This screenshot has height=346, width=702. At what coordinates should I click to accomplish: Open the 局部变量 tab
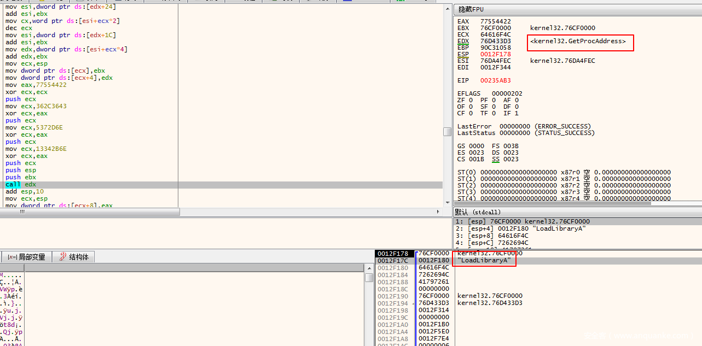coord(27,257)
